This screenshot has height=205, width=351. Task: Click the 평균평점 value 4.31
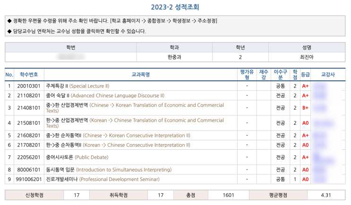pyautogui.click(x=326, y=195)
